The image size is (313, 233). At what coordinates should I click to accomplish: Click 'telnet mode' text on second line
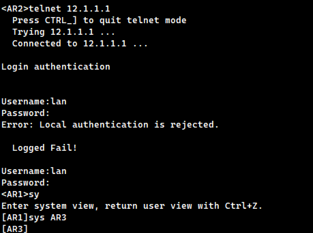156,20
